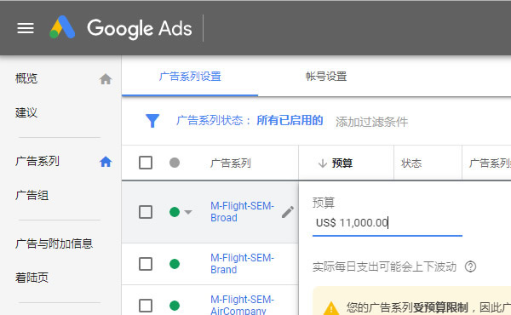
Task: Open status dropdown arrow for M-Flight-SEM-Broad
Action: 187,212
